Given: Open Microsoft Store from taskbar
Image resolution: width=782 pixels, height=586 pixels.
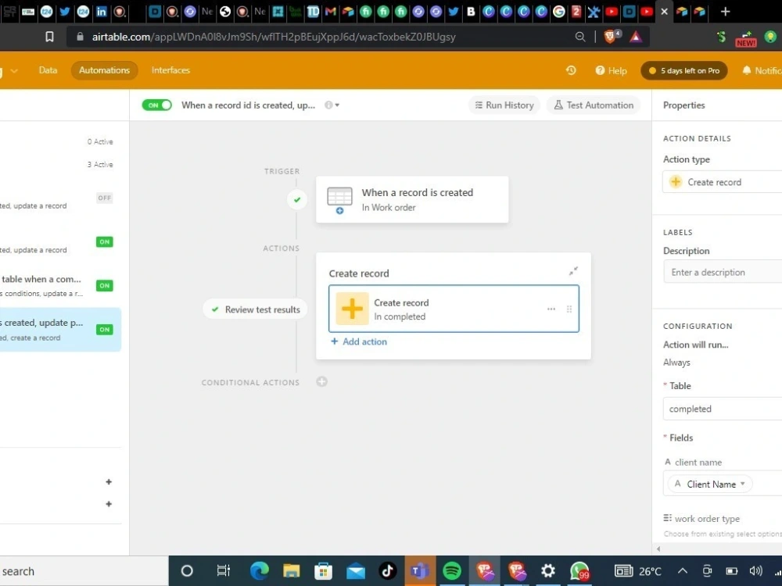Looking at the screenshot, I should (x=323, y=571).
